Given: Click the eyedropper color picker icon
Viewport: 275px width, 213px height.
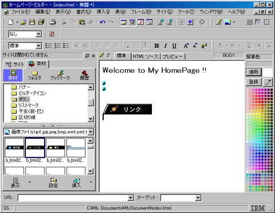Looking at the screenshot, I should 268,82.
